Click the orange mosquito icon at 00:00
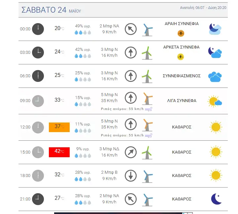238x214 pixels. click(x=181, y=33)
